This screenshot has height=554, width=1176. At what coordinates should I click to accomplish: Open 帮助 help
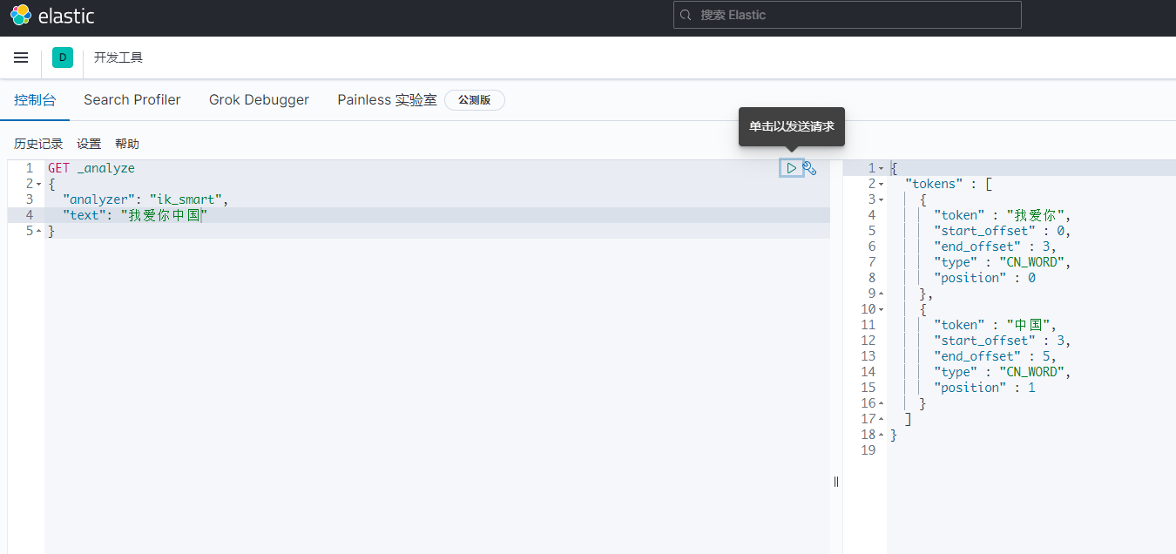point(127,144)
